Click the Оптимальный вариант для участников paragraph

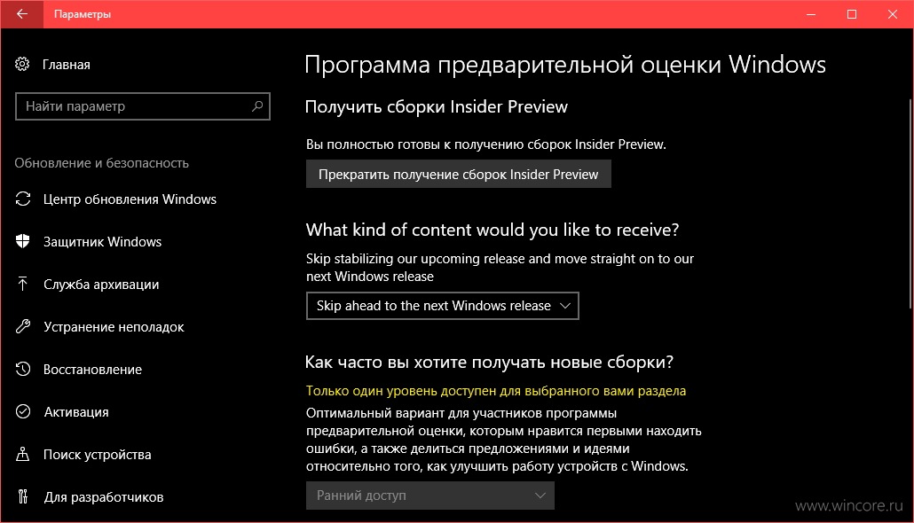pyautogui.click(x=504, y=440)
